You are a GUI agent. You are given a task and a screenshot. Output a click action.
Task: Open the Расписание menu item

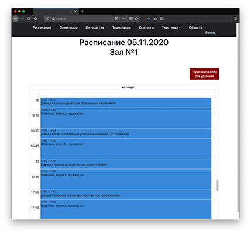coord(42,27)
